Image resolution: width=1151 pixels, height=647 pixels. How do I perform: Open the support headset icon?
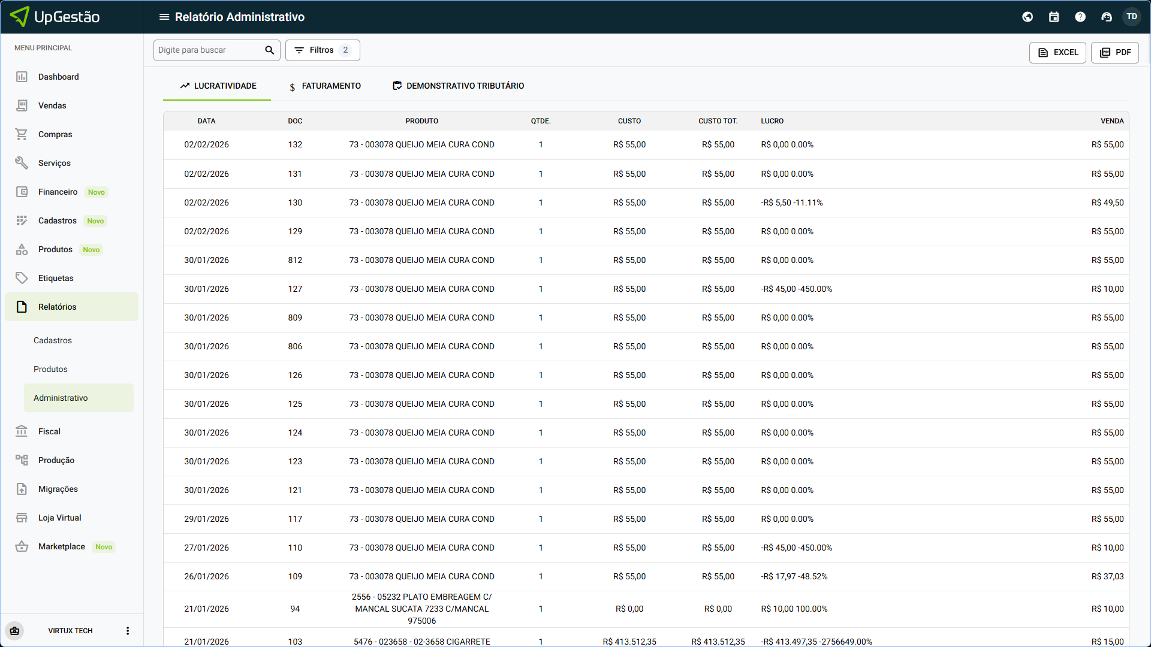1107,17
